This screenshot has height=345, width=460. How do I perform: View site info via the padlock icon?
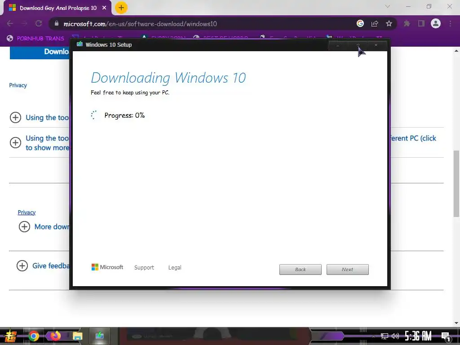pyautogui.click(x=57, y=24)
